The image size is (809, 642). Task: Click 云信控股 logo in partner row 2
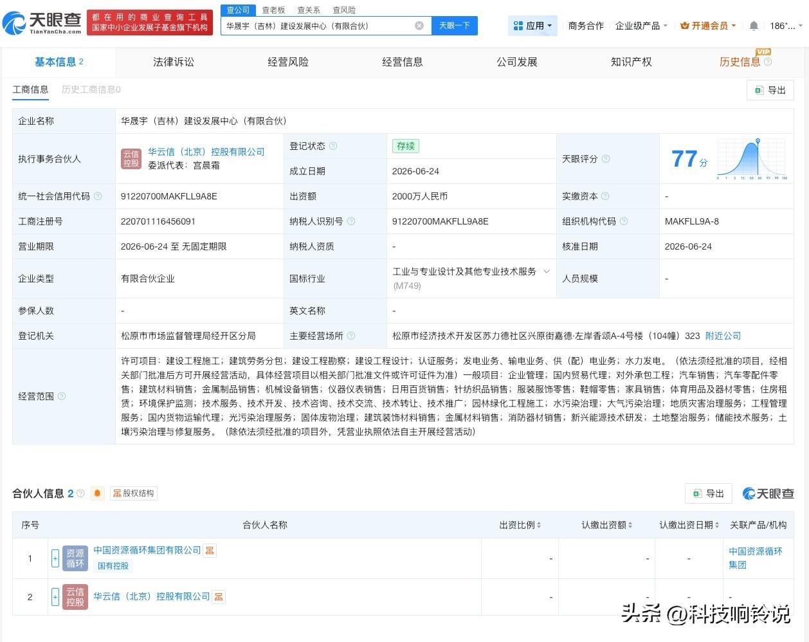(x=75, y=597)
